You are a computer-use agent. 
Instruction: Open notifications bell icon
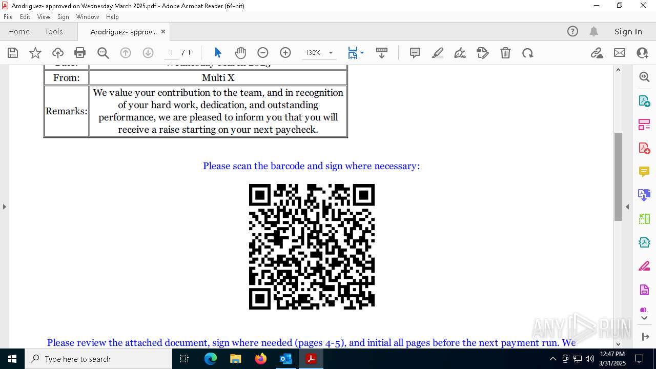594,31
